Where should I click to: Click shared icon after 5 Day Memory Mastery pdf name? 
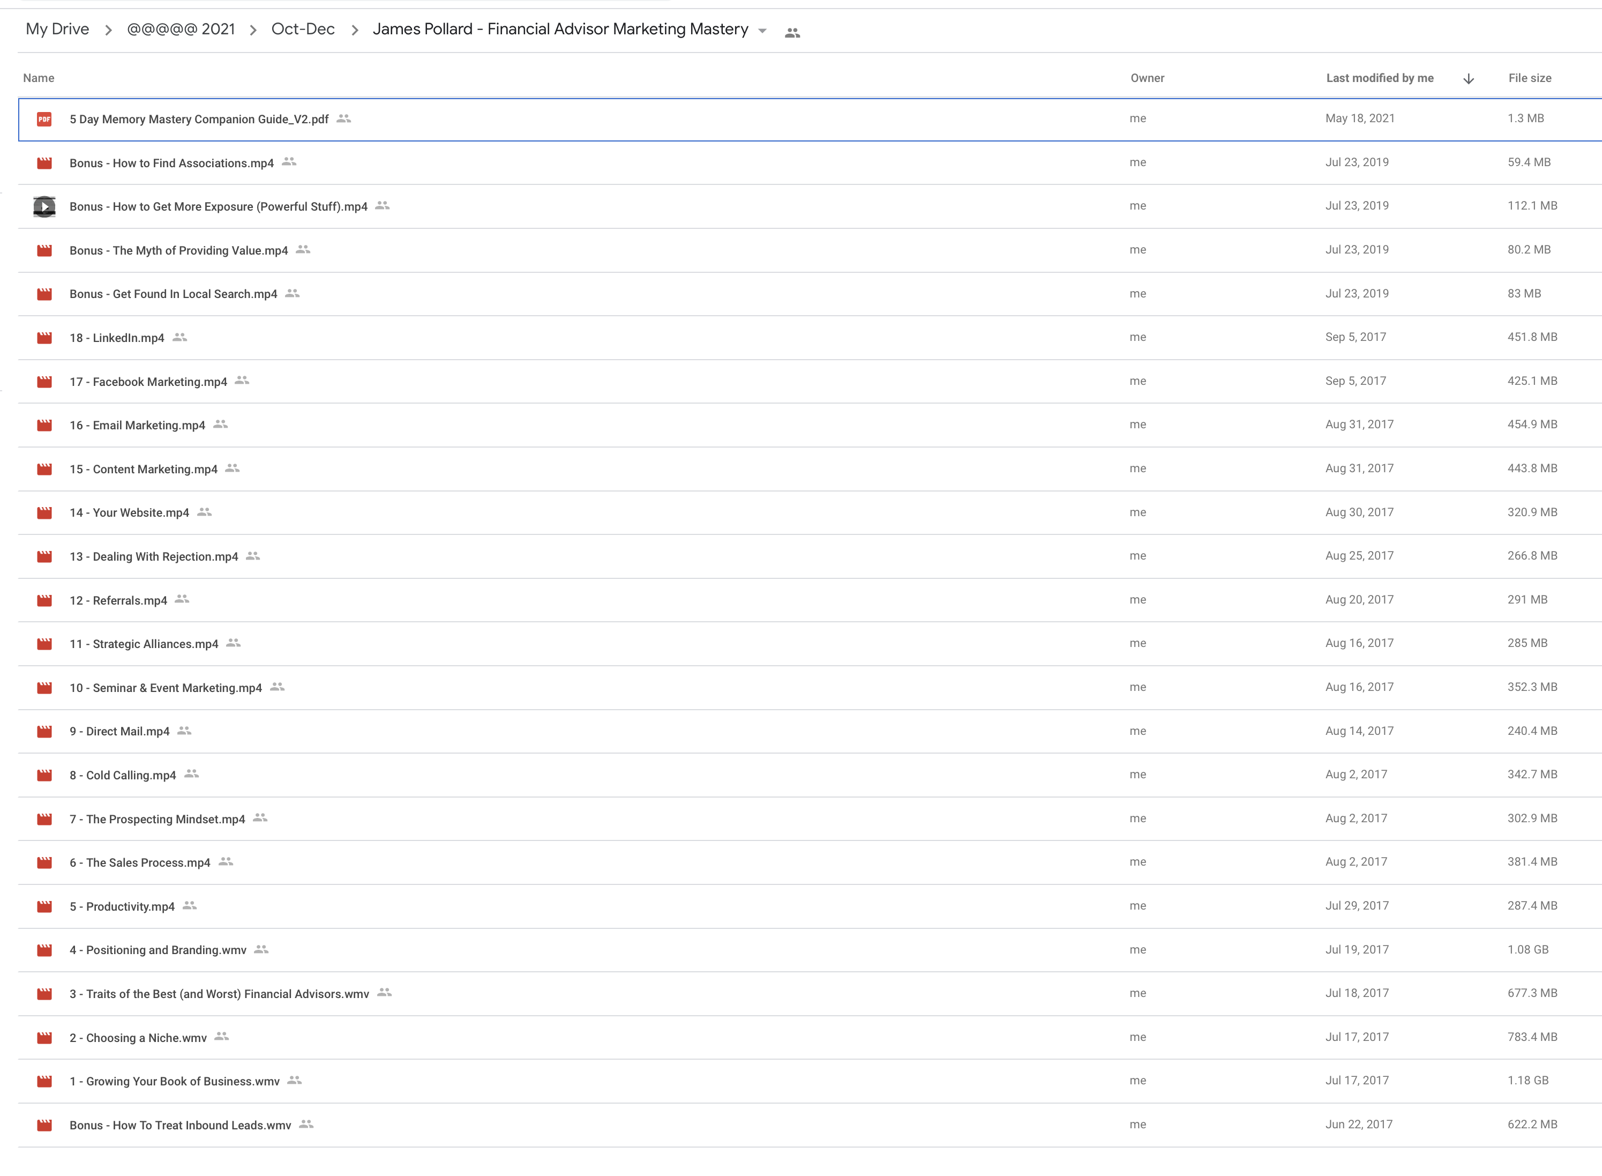click(x=345, y=118)
